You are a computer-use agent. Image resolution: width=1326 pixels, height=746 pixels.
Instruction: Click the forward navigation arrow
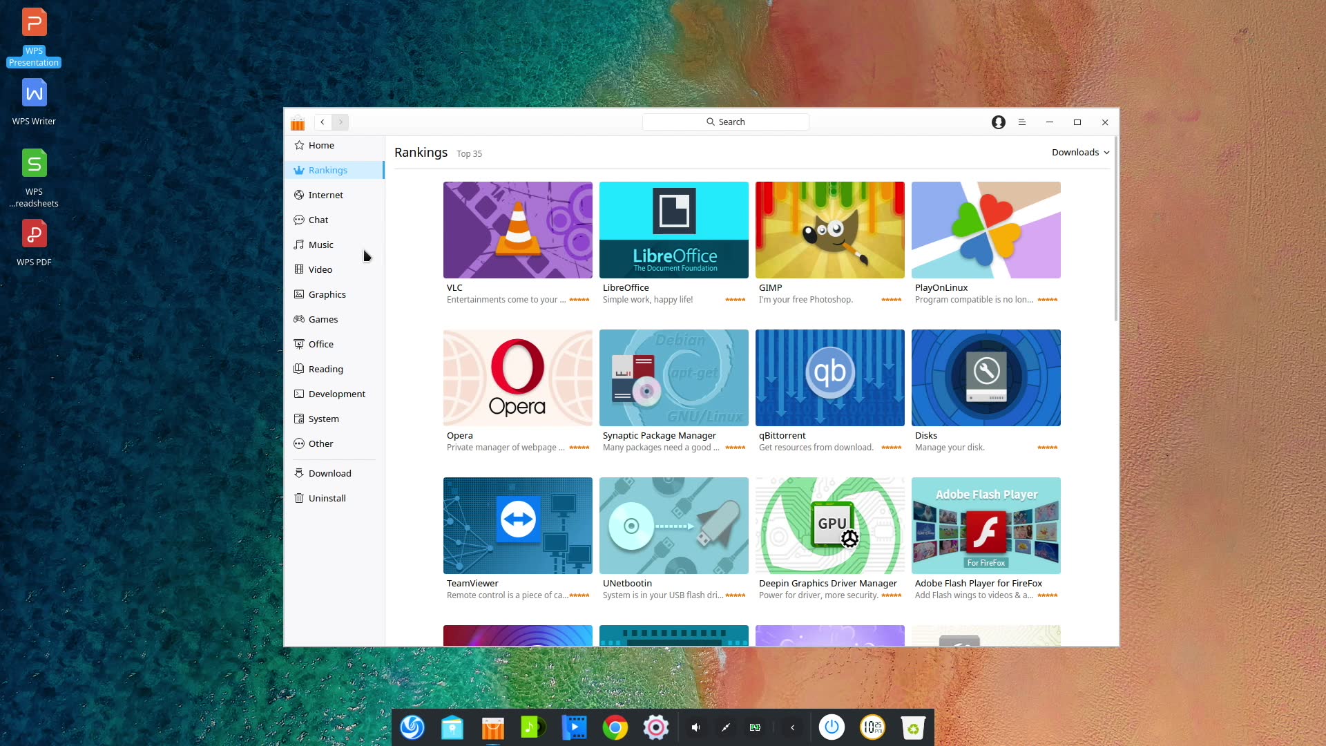[x=340, y=122]
